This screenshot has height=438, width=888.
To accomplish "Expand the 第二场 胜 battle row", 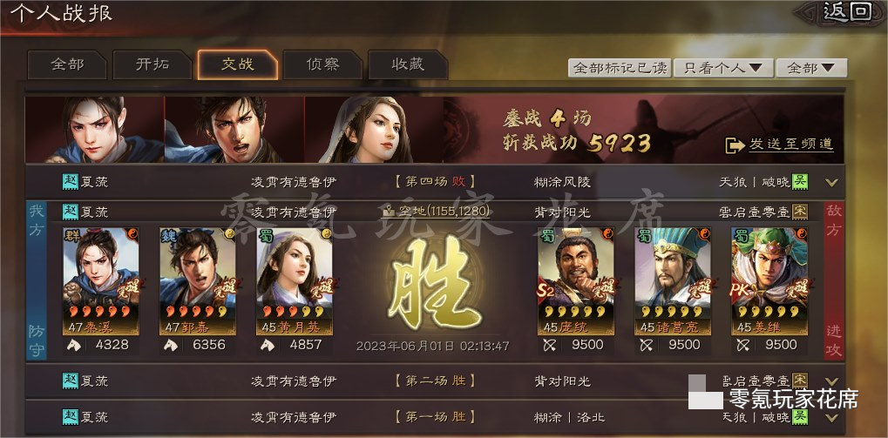I will 831,381.
